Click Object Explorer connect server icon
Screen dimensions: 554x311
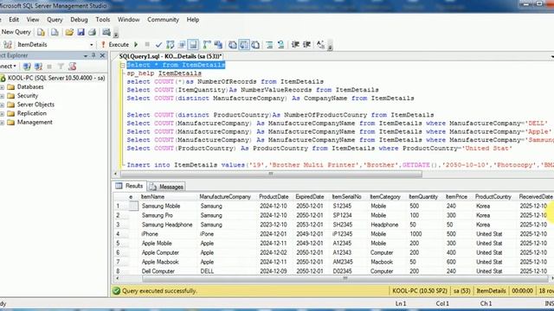(x=27, y=67)
